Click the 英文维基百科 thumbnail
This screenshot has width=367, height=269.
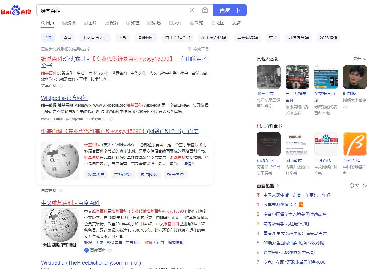(x=326, y=77)
